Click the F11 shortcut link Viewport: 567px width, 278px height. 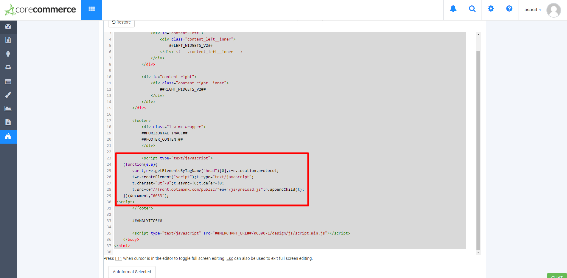(x=118, y=258)
